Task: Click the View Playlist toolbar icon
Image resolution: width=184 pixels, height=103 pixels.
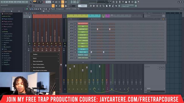Action: (91, 6)
